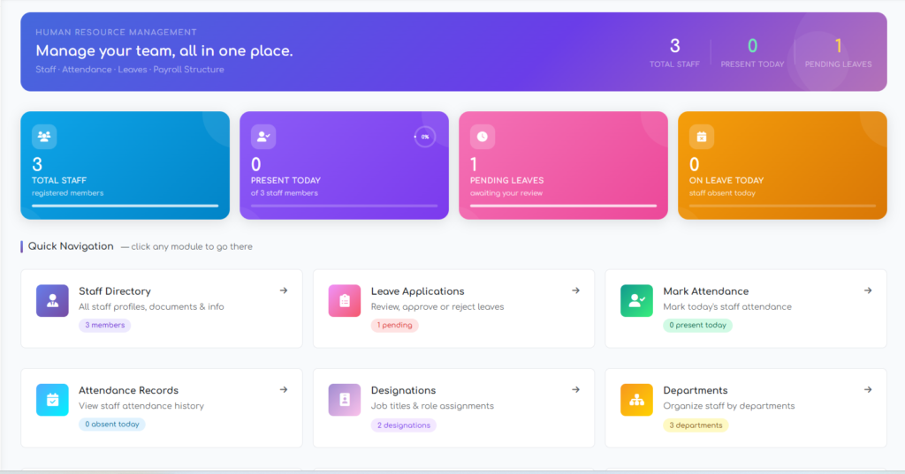The width and height of the screenshot is (905, 474).
Task: Click the banner's Total Staff count 3
Action: pos(674,46)
